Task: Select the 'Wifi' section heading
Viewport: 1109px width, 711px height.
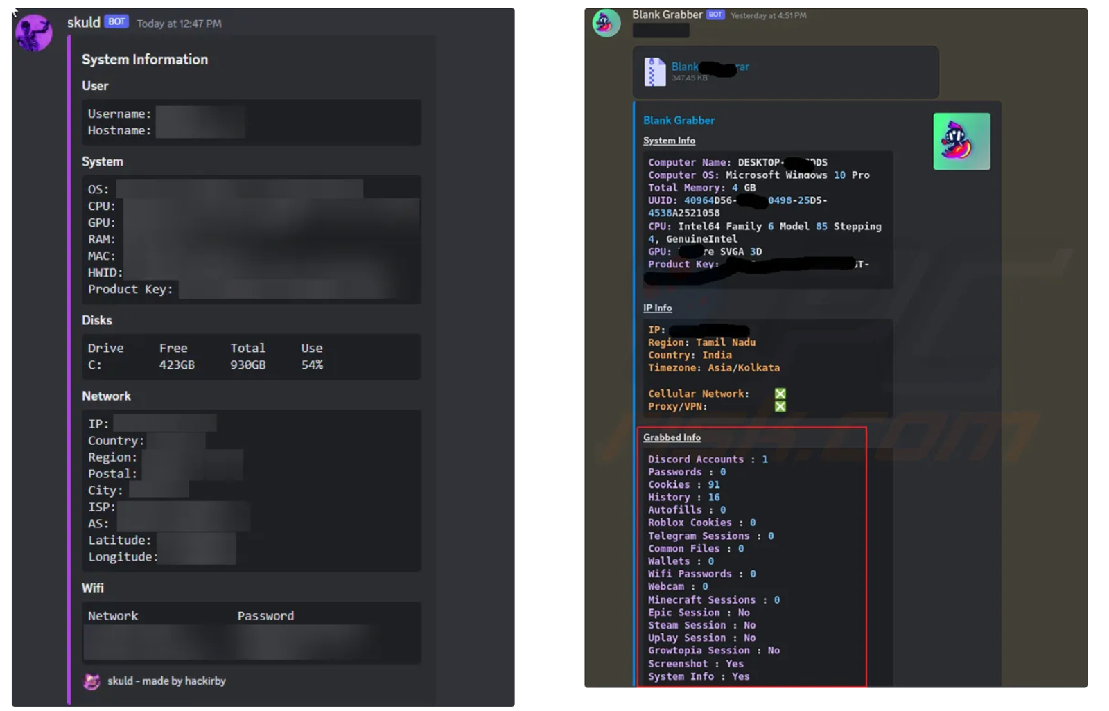Action: 92,588
